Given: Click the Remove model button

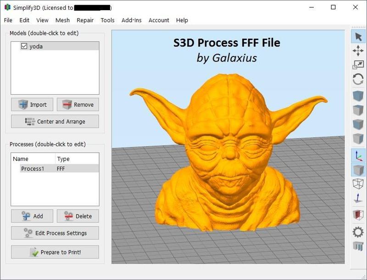Looking at the screenshot, I should pyautogui.click(x=78, y=104).
